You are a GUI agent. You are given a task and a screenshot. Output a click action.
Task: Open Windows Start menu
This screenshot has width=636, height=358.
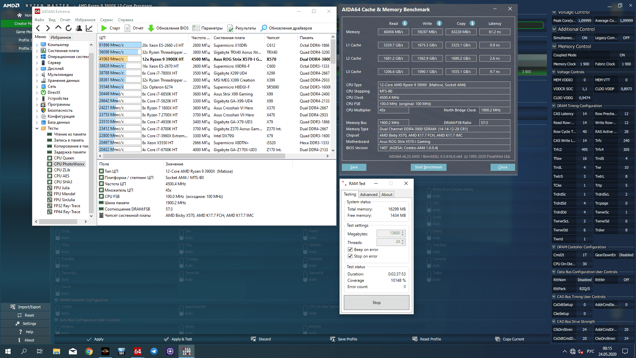(x=8, y=351)
